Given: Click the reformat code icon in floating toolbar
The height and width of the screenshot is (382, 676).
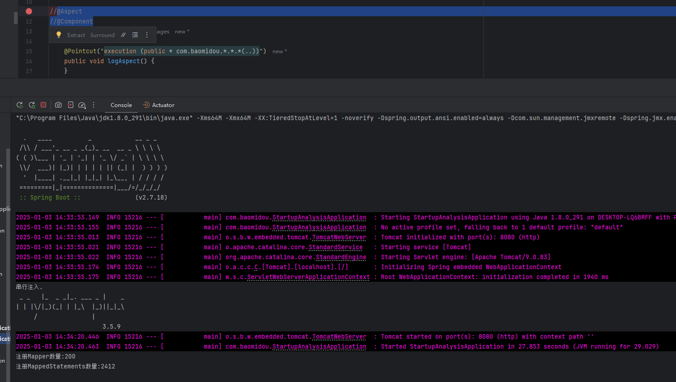Looking at the screenshot, I should (135, 35).
